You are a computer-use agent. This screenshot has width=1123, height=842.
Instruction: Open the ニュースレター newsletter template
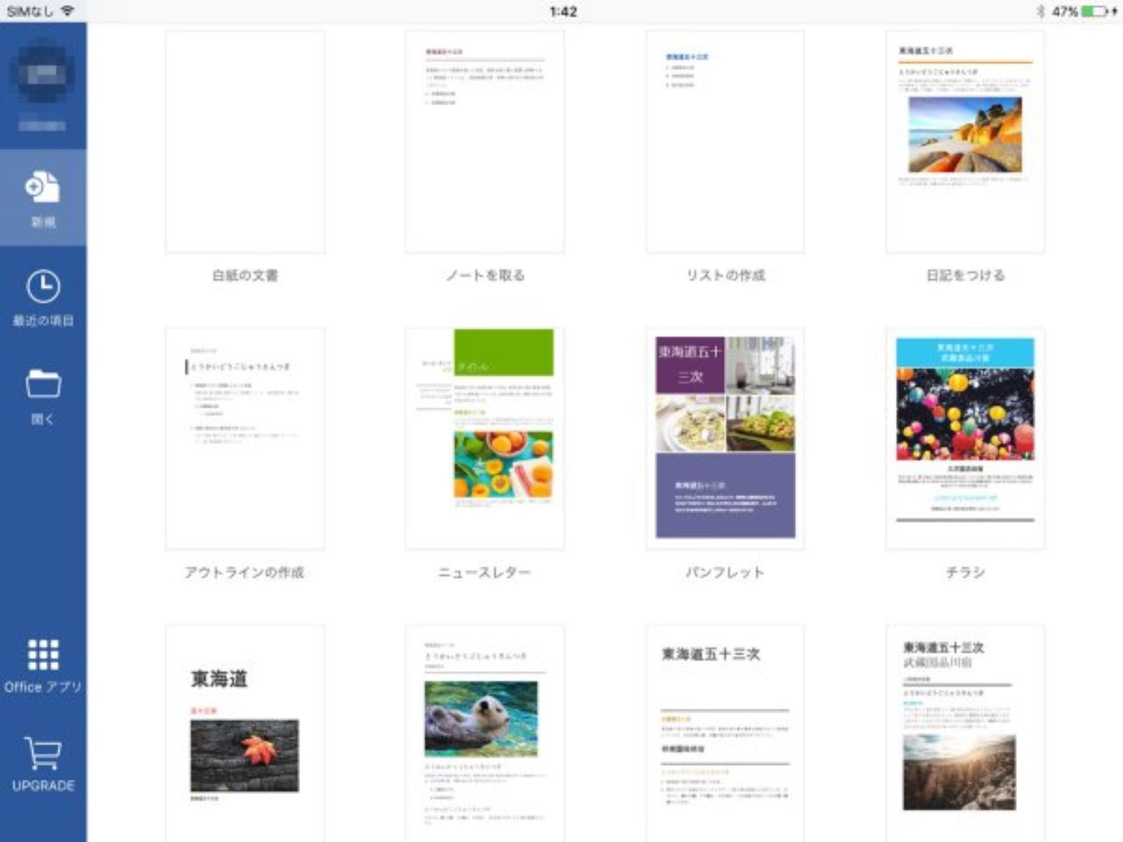click(484, 439)
